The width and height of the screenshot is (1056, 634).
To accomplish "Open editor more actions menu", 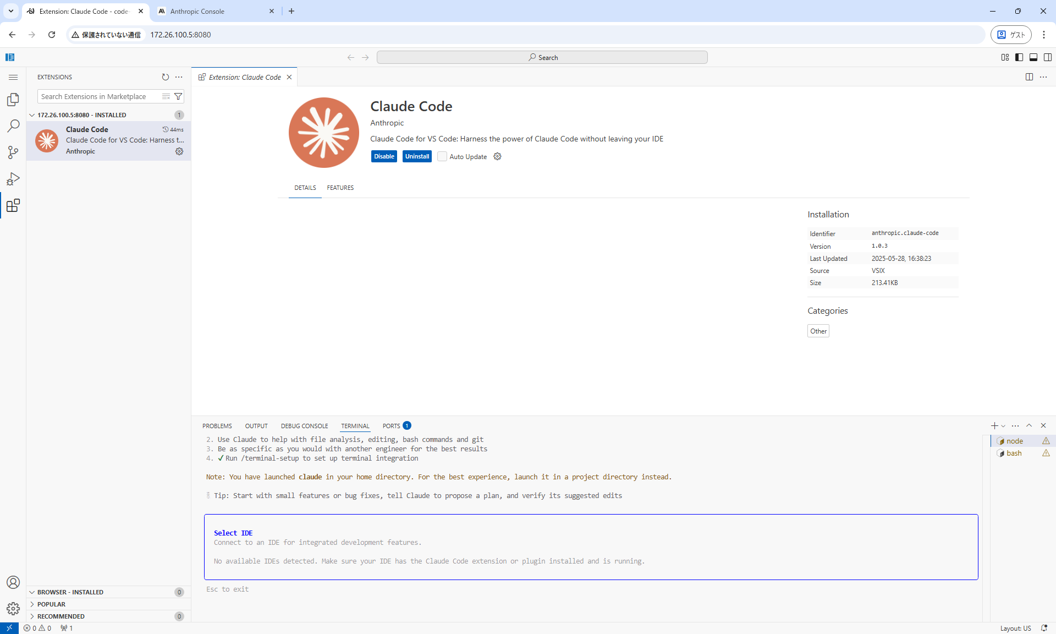I will pos(1043,77).
